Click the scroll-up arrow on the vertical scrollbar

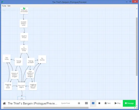click(137, 9)
